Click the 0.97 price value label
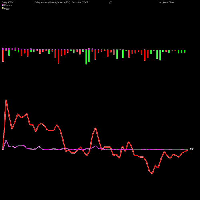 pyautogui.click(x=192, y=149)
